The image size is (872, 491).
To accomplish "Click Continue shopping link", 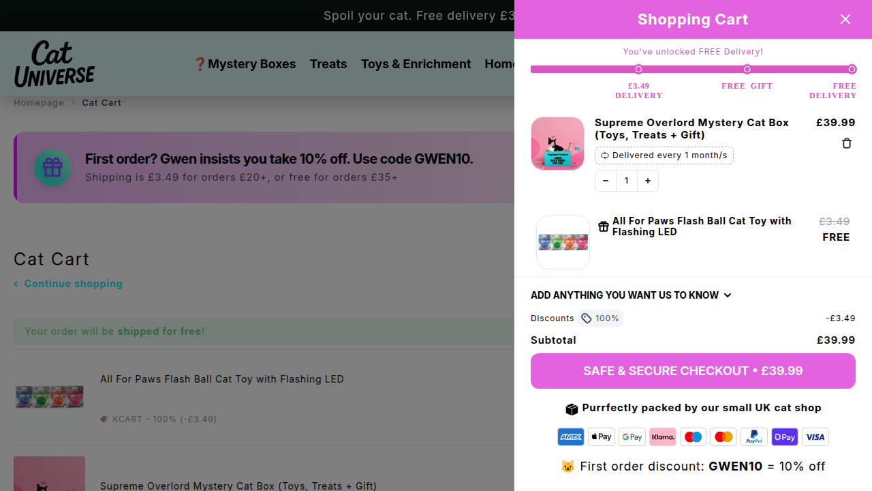I will click(68, 284).
